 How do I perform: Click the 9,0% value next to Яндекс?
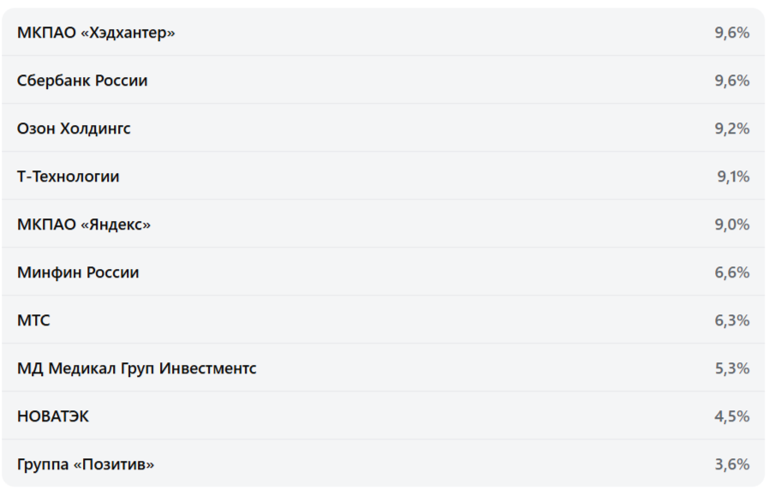(x=732, y=224)
